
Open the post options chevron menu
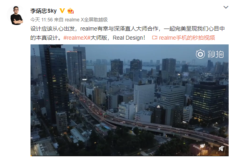click(226, 7)
